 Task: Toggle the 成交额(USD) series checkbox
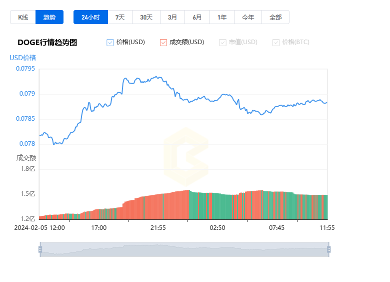[x=163, y=43]
